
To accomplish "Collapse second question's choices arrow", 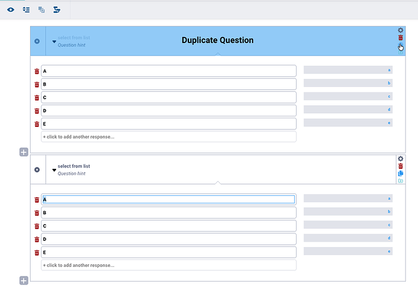I will click(x=54, y=170).
